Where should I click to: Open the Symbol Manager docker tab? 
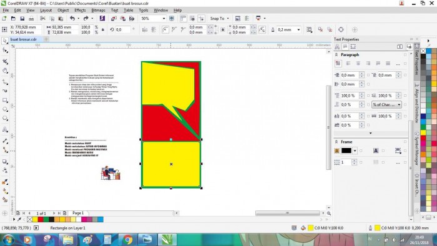pyautogui.click(x=417, y=149)
